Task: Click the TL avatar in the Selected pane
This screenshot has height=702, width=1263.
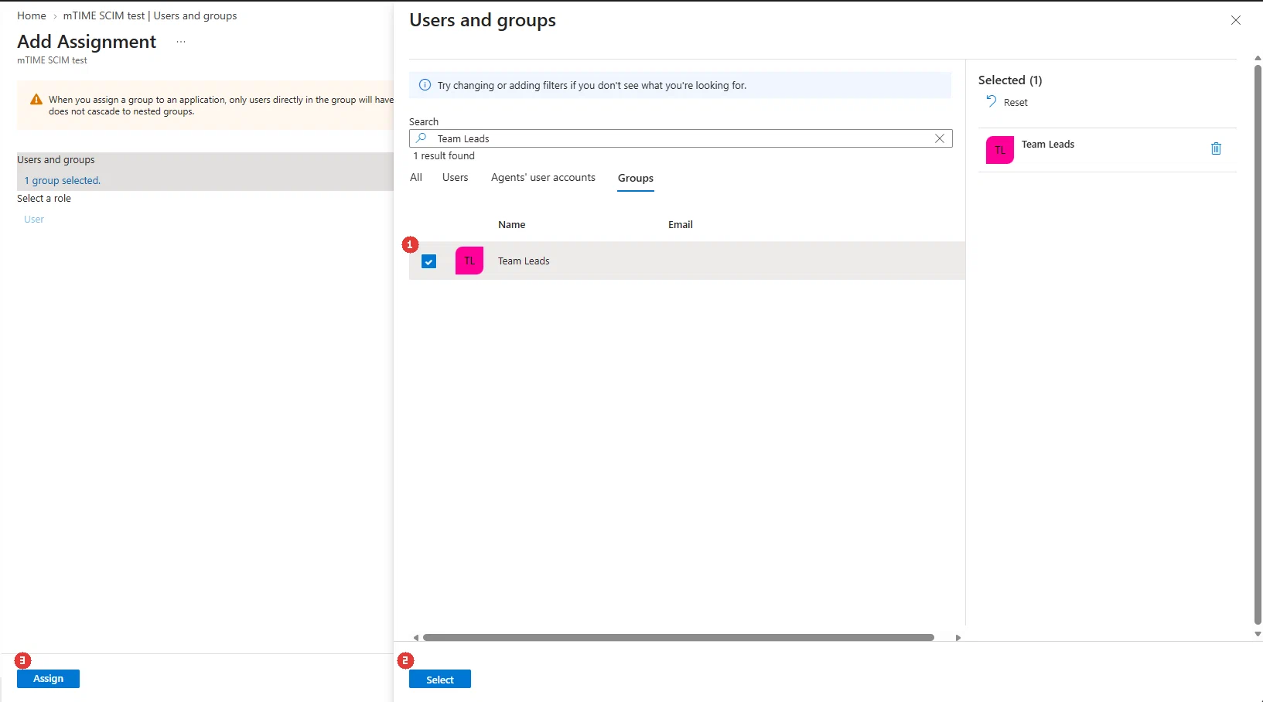Action: click(x=1000, y=150)
